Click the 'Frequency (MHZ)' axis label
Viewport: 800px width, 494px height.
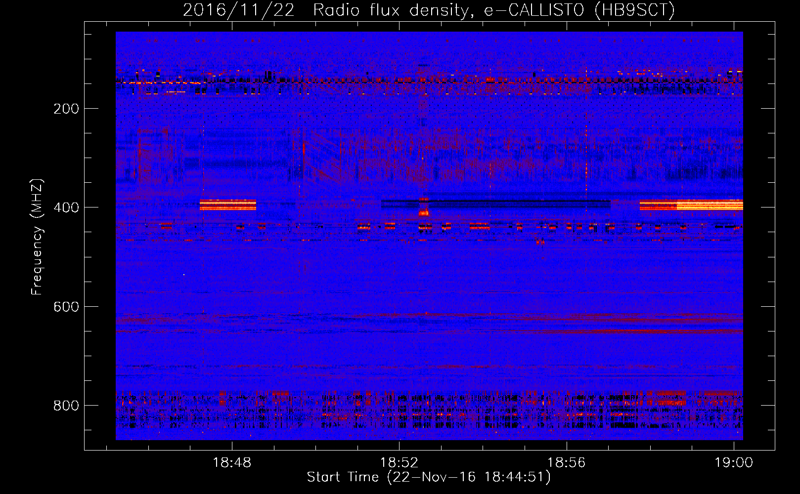tap(37, 237)
